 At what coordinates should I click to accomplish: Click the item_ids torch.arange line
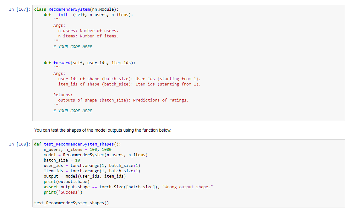(79, 171)
